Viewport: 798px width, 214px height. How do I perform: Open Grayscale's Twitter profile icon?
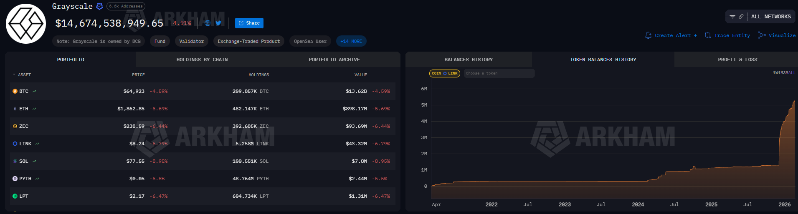point(218,23)
